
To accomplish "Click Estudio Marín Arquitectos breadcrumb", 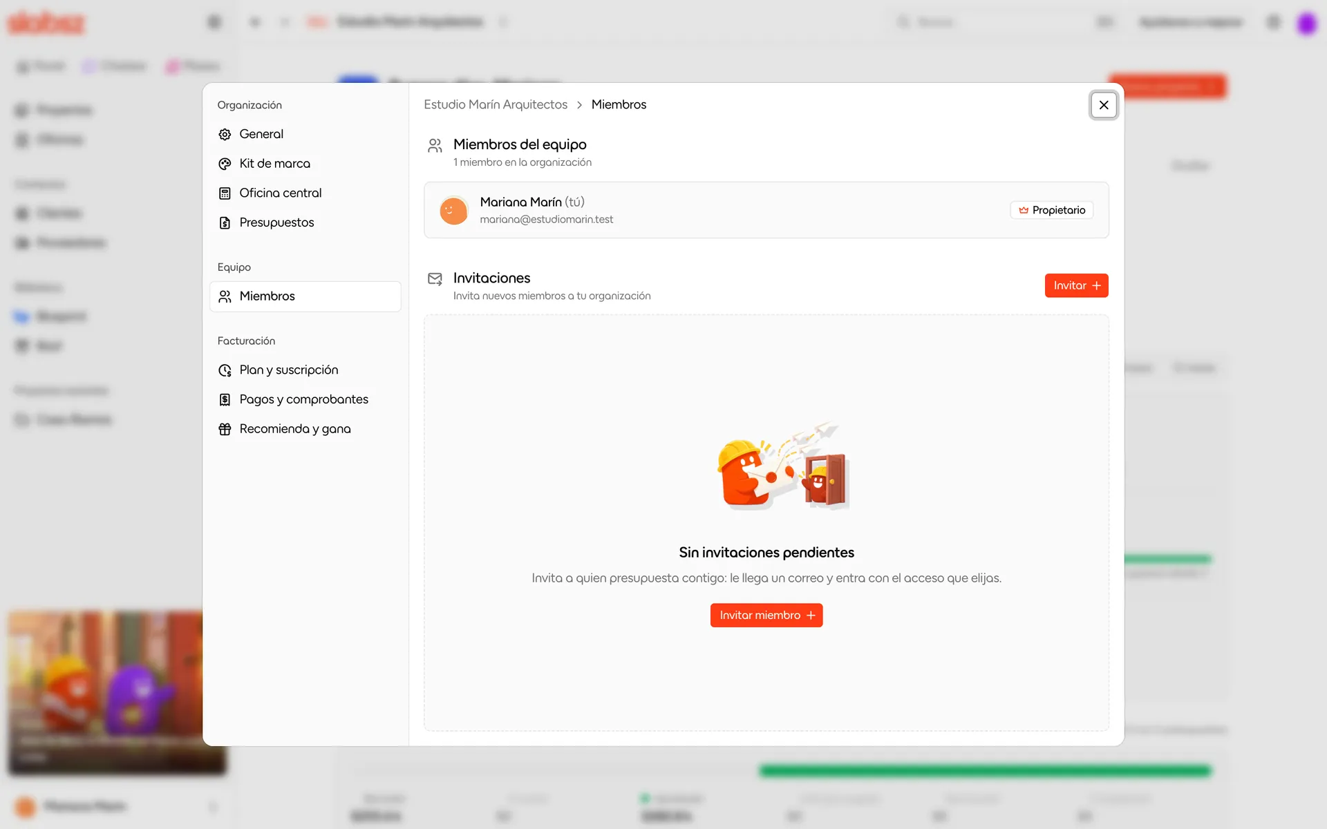I will click(x=496, y=104).
